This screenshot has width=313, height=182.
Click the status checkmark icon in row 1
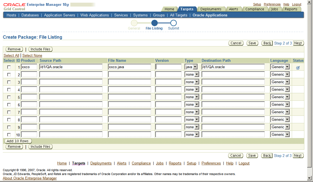298,68
